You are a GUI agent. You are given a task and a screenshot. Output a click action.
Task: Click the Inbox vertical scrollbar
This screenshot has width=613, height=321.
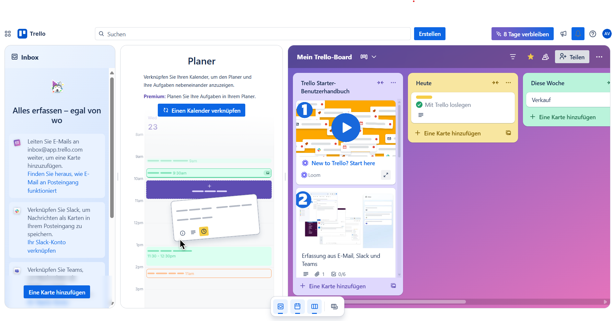112,147
